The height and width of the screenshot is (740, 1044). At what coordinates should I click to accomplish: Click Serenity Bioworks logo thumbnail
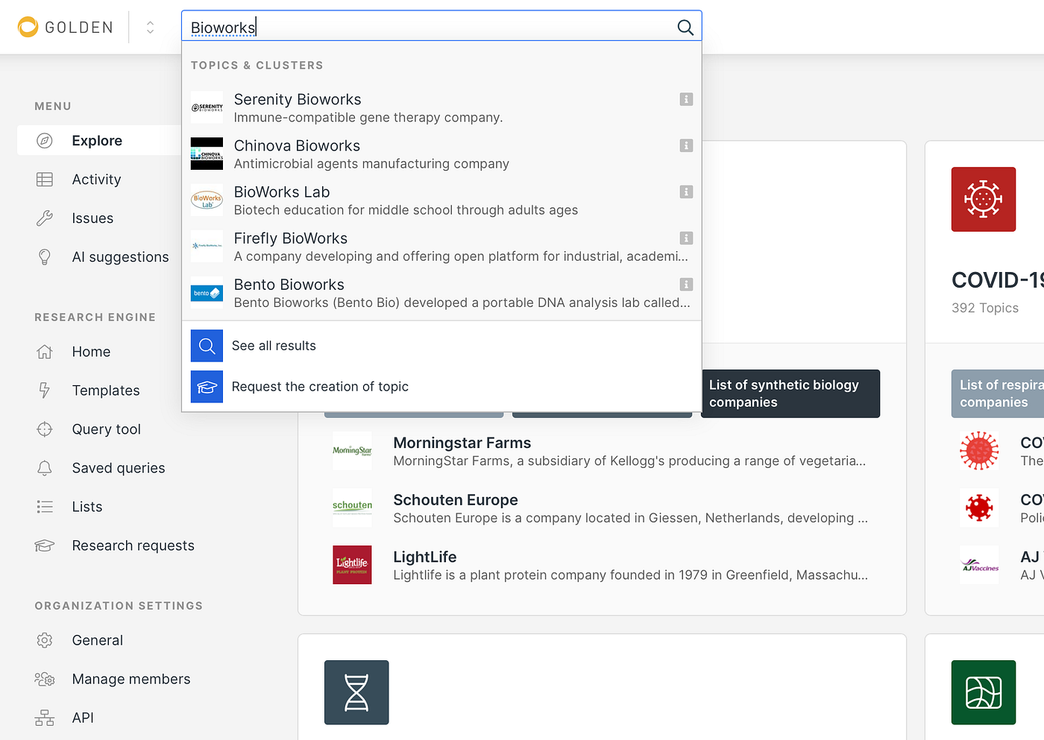point(207,107)
